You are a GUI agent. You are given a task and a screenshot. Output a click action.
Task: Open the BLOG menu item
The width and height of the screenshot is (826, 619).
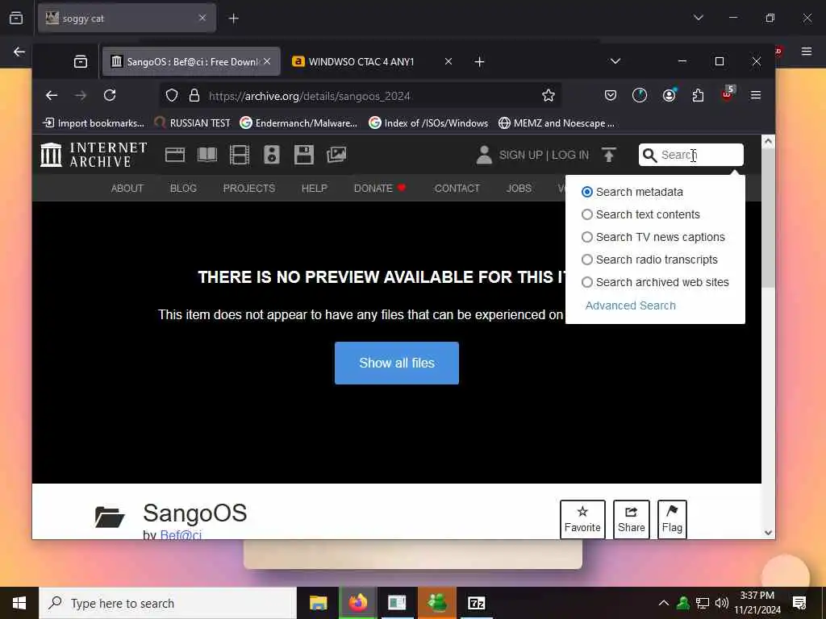coord(183,189)
